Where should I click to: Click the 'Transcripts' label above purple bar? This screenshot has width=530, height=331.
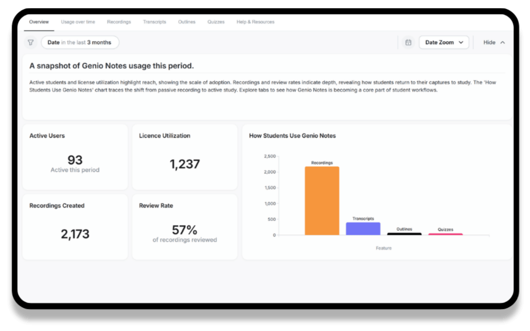click(x=363, y=219)
